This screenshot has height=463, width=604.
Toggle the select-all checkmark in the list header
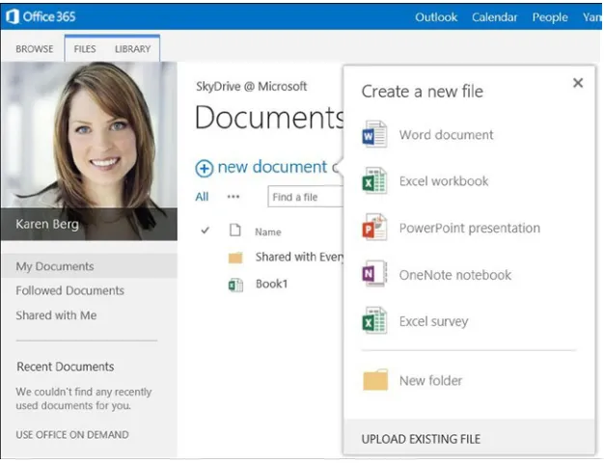(205, 231)
